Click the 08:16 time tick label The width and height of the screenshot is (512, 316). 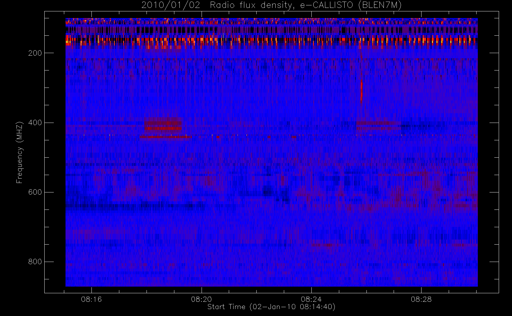click(x=91, y=299)
